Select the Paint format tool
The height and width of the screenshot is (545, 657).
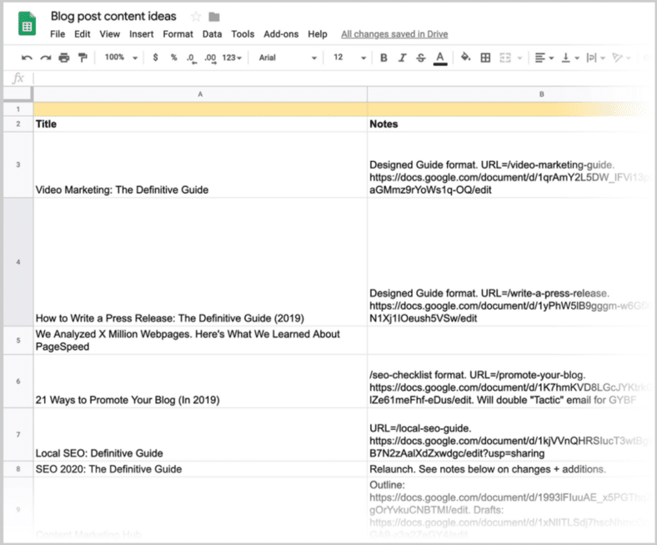[x=83, y=58]
